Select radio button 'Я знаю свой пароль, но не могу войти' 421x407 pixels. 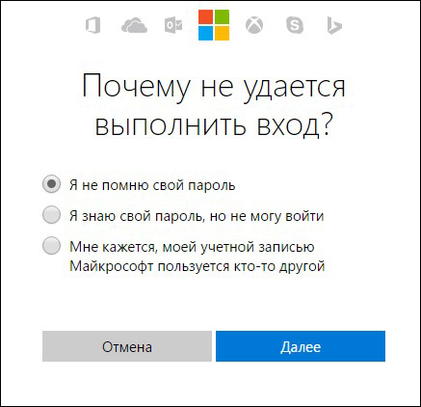coord(51,215)
